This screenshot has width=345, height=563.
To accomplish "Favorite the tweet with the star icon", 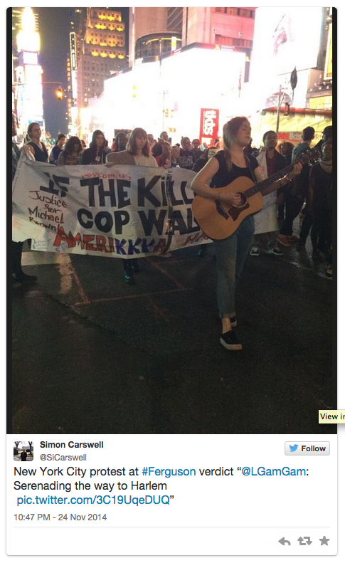I will tap(324, 541).
